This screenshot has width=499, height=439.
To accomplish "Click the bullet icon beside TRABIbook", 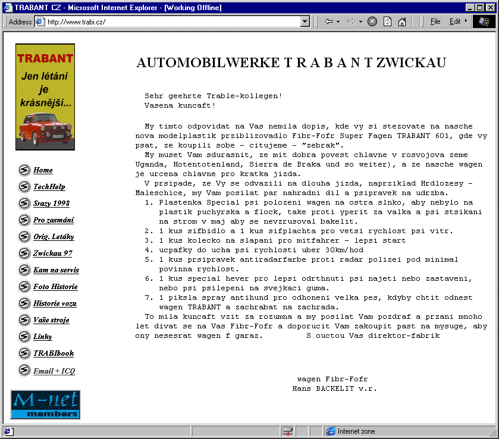I will [24, 353].
